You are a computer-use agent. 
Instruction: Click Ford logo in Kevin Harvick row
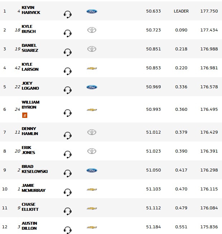pos(92,11)
